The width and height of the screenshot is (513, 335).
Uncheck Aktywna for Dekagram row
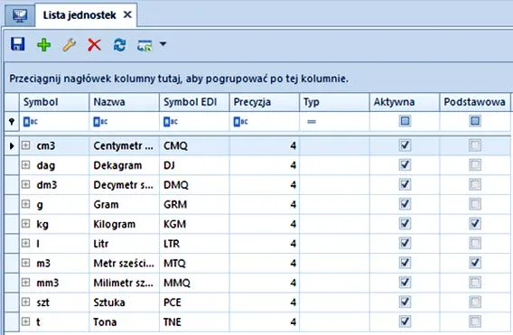(x=405, y=164)
